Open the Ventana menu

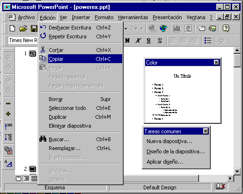tap(196, 17)
